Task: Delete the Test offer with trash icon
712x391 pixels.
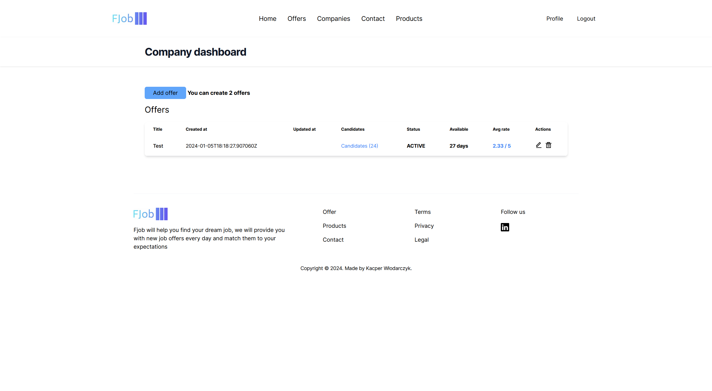Action: click(548, 145)
